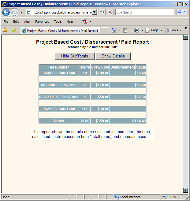The image size is (190, 201).
Task: Open the Feeds dropdown arrow
Action: pyautogui.click(x=131, y=30)
